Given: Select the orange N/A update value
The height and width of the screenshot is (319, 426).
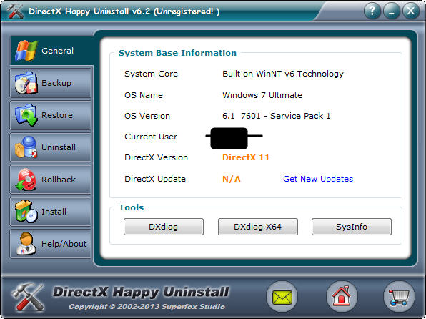Looking at the screenshot, I should click(x=232, y=179).
